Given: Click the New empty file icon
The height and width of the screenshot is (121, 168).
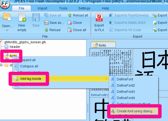Looking at the screenshot, I should (x=22, y=17).
